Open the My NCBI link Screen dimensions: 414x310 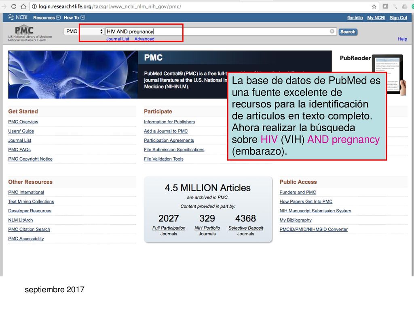point(376,18)
